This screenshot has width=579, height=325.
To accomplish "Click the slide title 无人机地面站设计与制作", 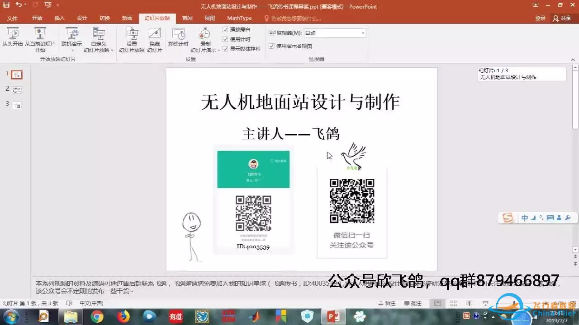I will coord(300,102).
